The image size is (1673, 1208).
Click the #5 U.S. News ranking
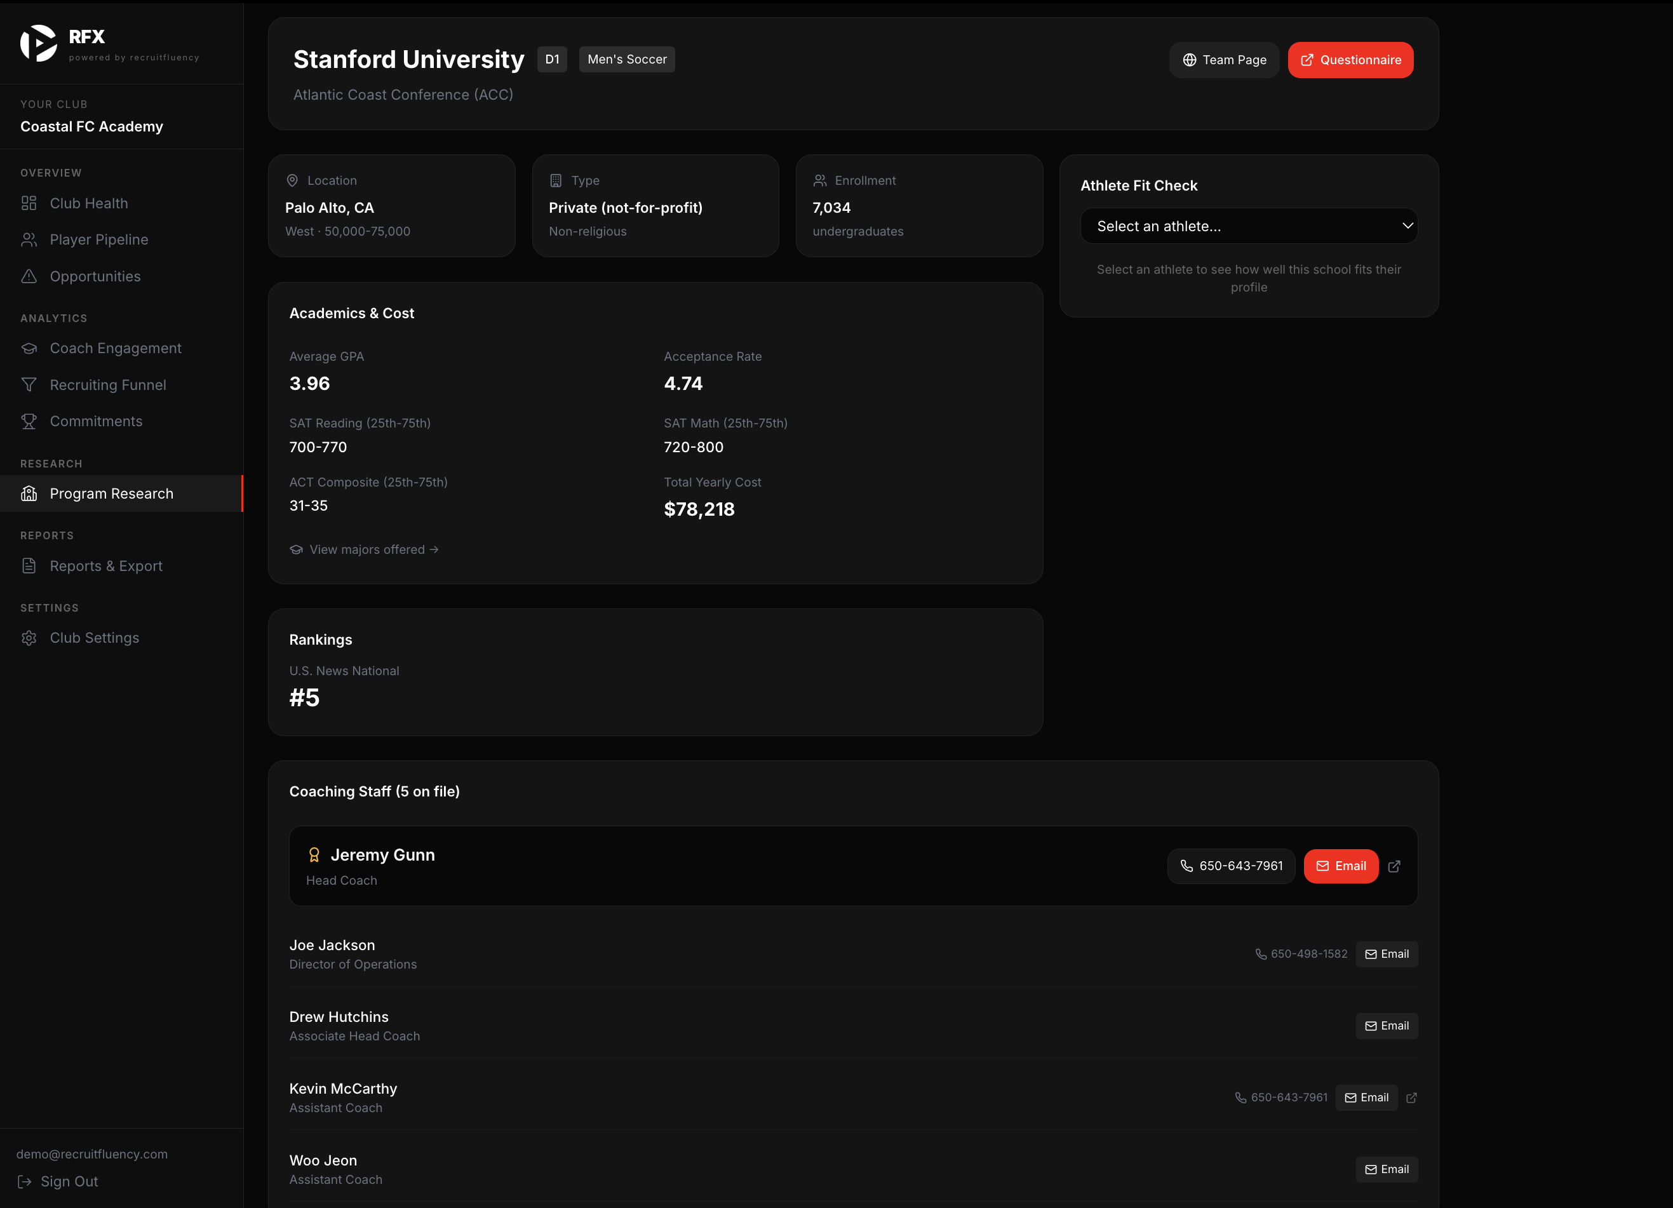point(304,697)
